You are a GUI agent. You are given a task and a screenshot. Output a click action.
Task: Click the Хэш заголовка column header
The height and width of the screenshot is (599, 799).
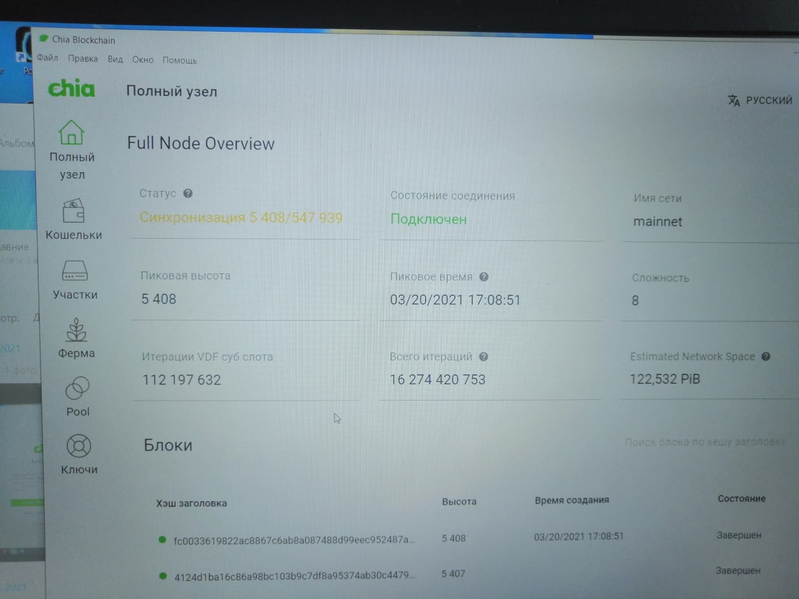192,503
